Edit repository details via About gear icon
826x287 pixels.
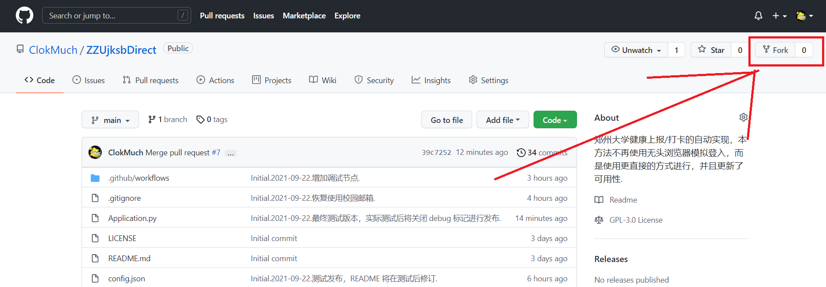click(x=743, y=117)
